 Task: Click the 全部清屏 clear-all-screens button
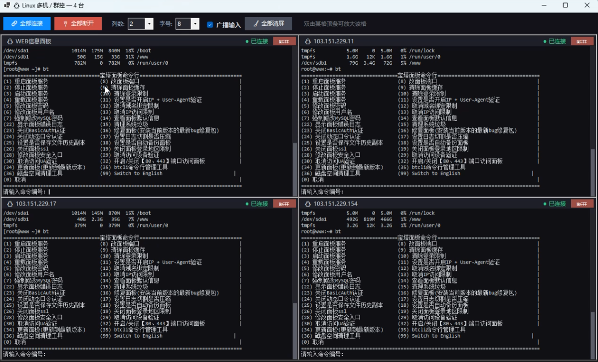268,23
